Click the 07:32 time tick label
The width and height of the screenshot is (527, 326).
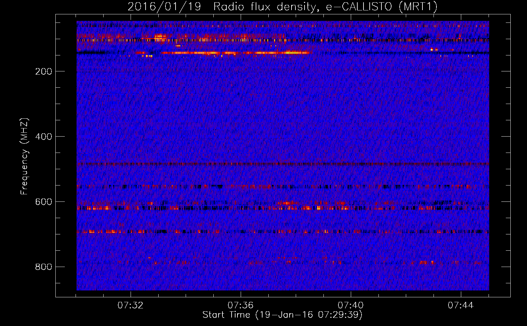pyautogui.click(x=130, y=305)
